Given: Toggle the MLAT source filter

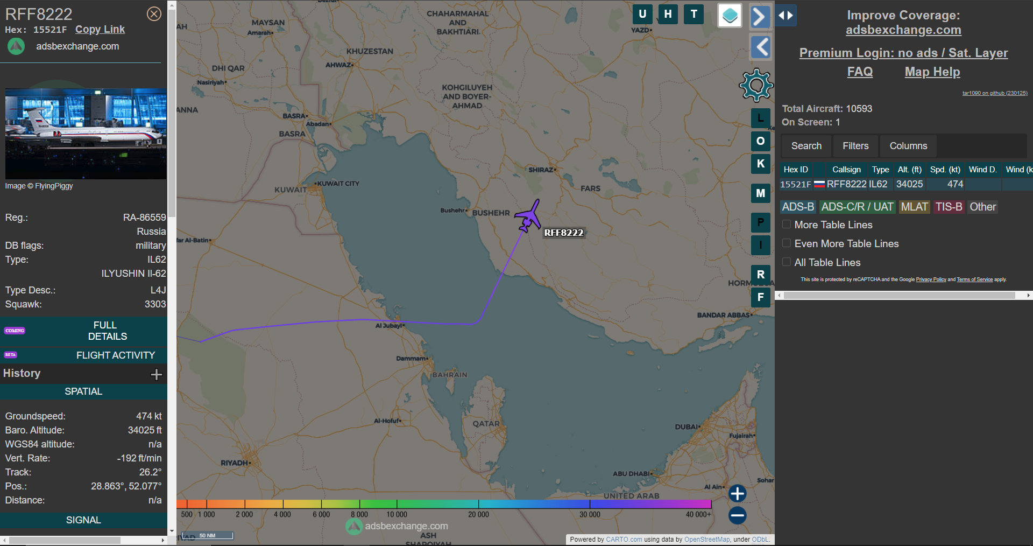Looking at the screenshot, I should coord(914,207).
